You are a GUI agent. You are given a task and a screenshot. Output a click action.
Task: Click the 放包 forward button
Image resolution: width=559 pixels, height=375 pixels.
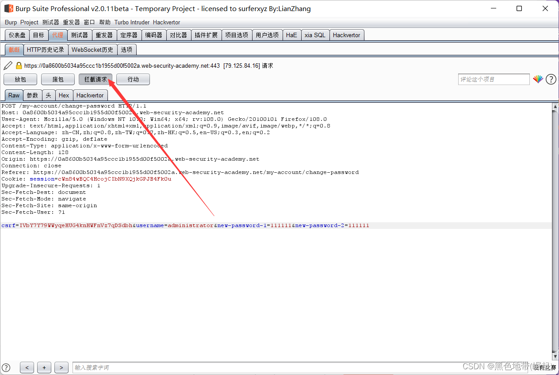(x=20, y=79)
